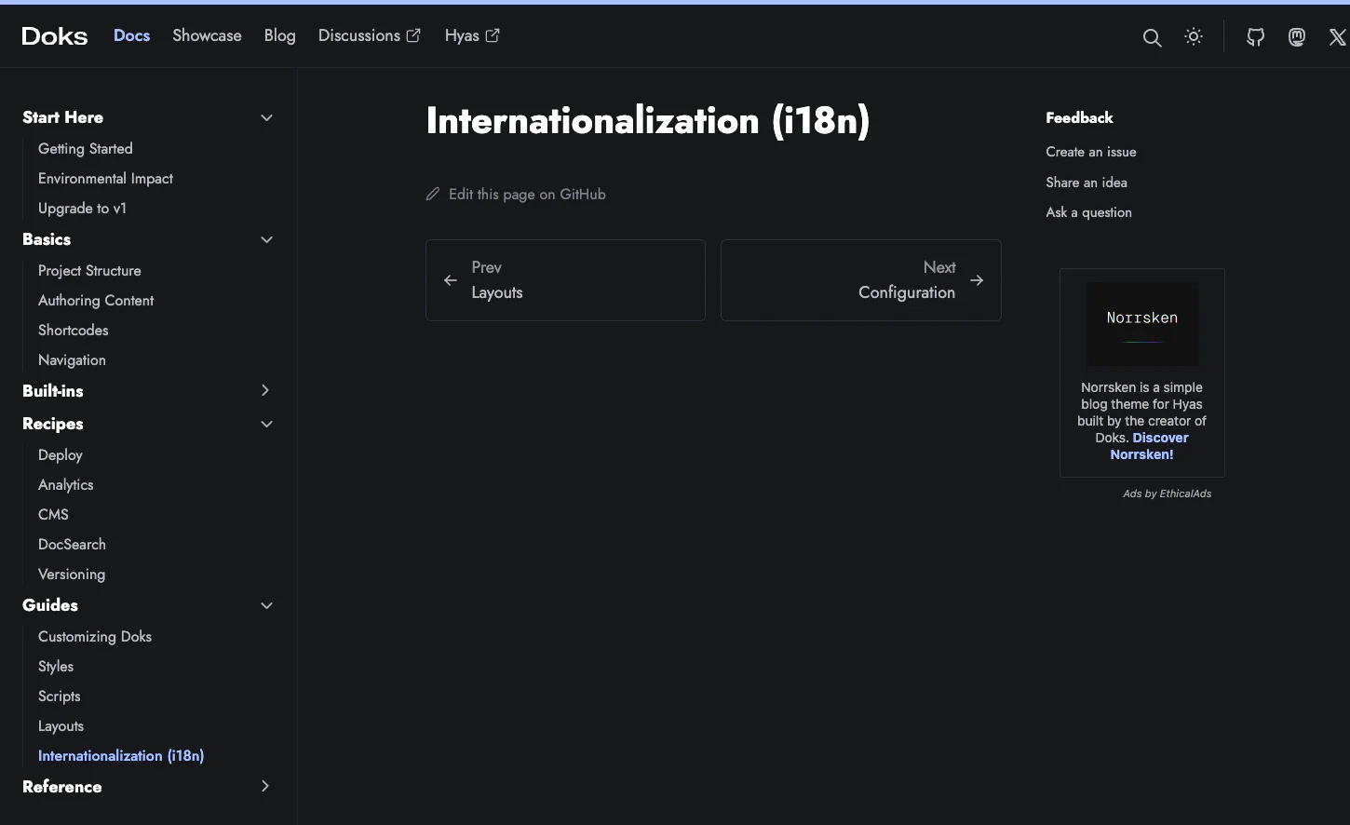Open Environmental Impact in sidebar
Screen dimensions: 1350x825
pos(105,178)
